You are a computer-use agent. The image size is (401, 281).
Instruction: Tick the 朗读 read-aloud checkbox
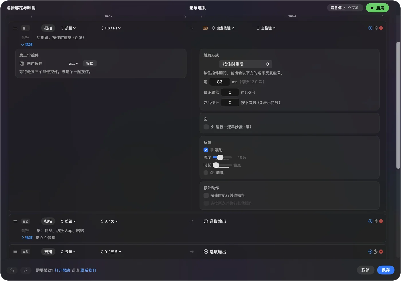coord(206,173)
